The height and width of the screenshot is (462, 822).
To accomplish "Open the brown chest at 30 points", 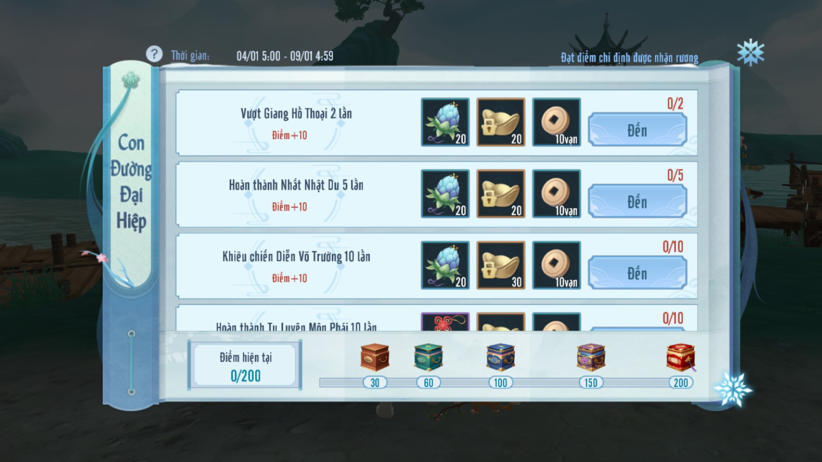I will click(x=375, y=357).
